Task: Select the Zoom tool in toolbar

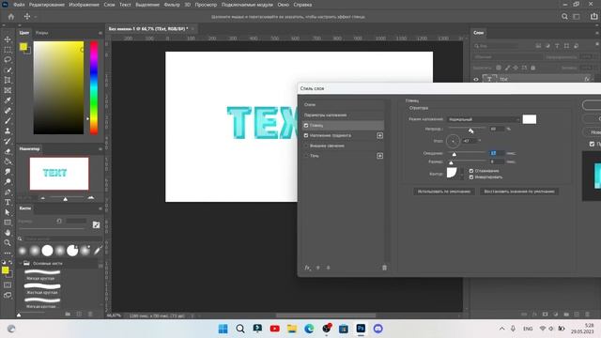Action: [x=8, y=242]
